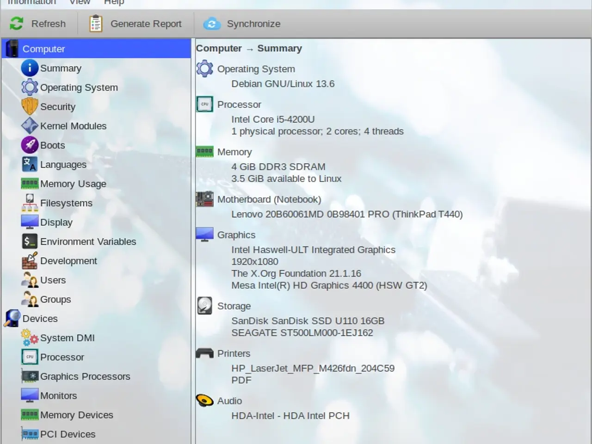Select 'The X.Org Foundation 21.1.16' line

[x=296, y=273]
